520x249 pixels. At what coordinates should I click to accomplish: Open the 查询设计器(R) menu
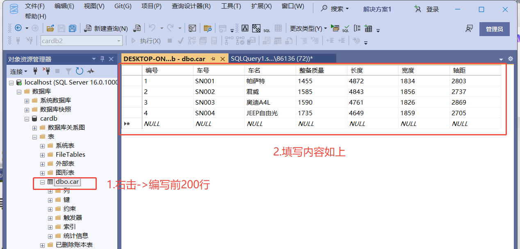(x=191, y=7)
